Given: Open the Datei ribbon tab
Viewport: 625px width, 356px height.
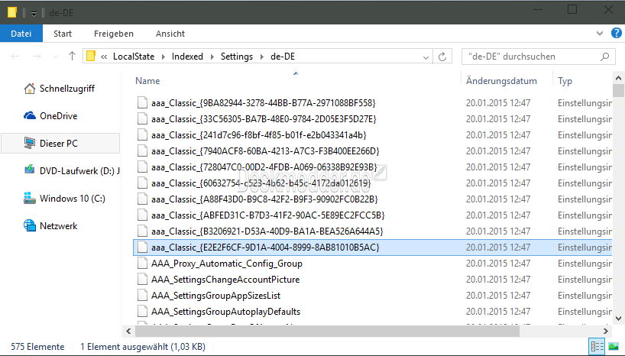Looking at the screenshot, I should 21,34.
